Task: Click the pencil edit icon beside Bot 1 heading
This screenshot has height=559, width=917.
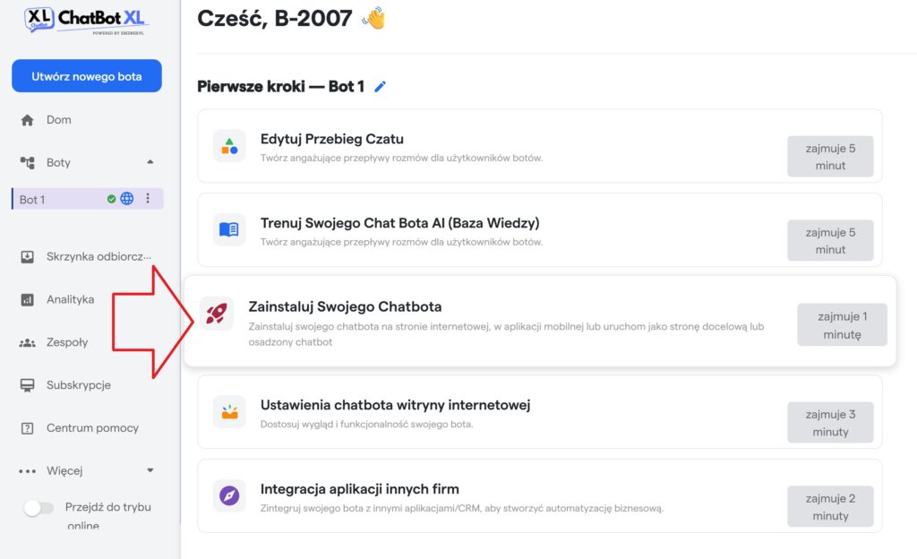Action: click(380, 87)
